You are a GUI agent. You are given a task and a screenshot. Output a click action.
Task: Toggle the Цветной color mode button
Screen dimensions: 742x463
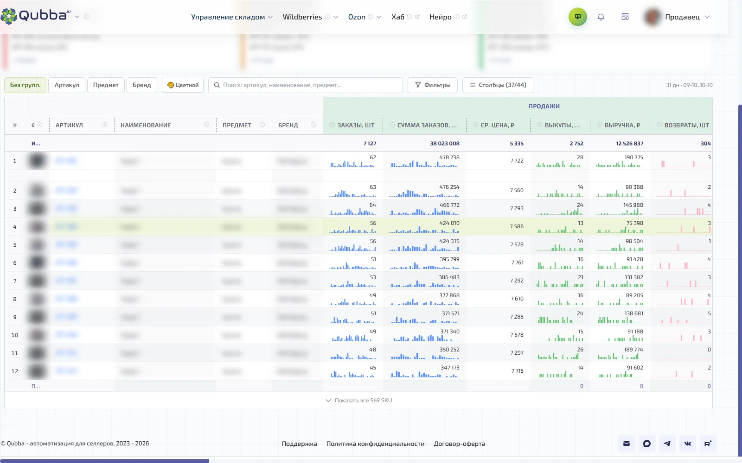point(183,85)
